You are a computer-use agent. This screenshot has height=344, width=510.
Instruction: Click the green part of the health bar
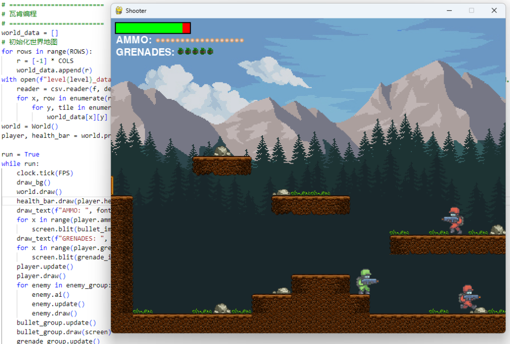[149, 28]
